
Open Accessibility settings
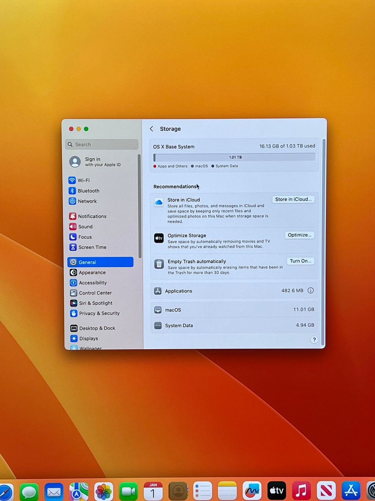click(88, 283)
